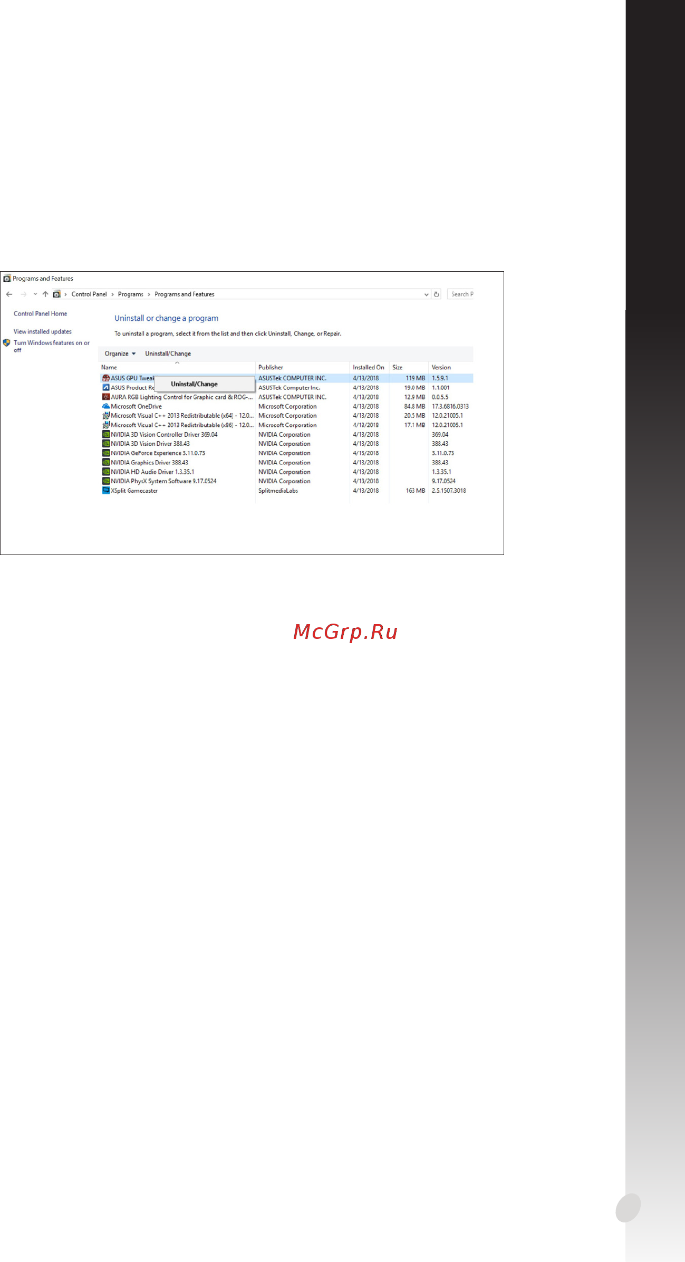Open the Organize dropdown menu
This screenshot has height=1262, width=685.
120,354
